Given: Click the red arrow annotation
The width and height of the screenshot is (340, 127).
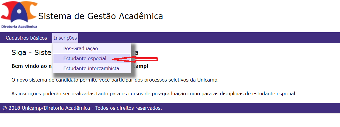Looking at the screenshot, I should click(x=135, y=59).
